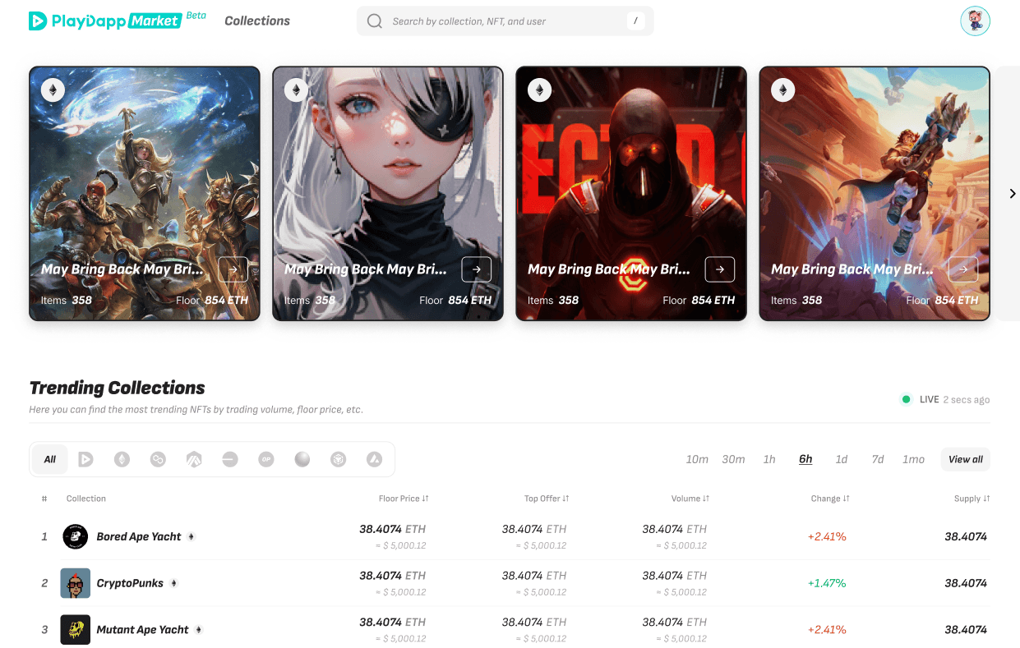Click Ethereum badge on the red hooded card
This screenshot has height=648, width=1020.
point(540,90)
